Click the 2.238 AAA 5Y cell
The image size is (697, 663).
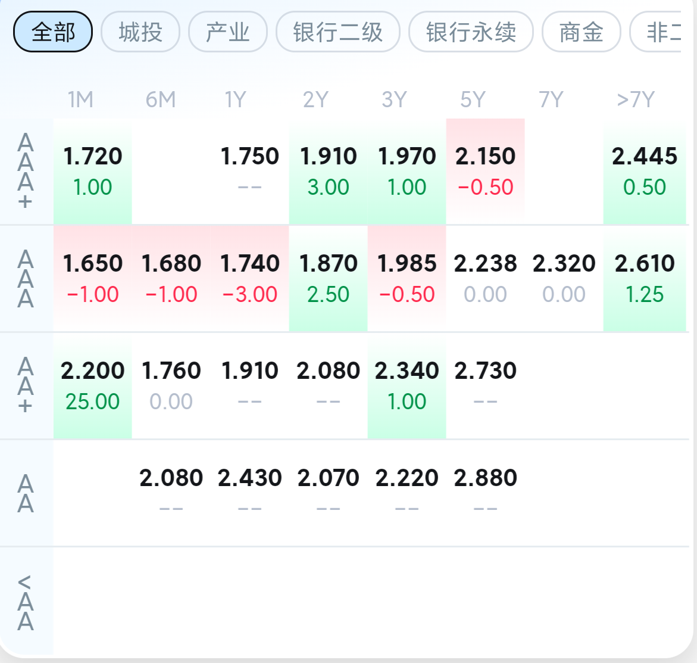coord(486,278)
